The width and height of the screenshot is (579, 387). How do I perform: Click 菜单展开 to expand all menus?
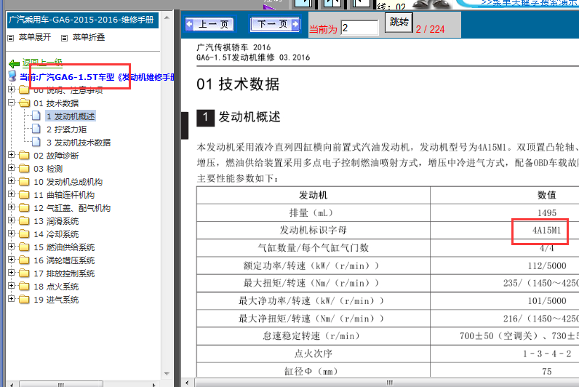pos(35,37)
